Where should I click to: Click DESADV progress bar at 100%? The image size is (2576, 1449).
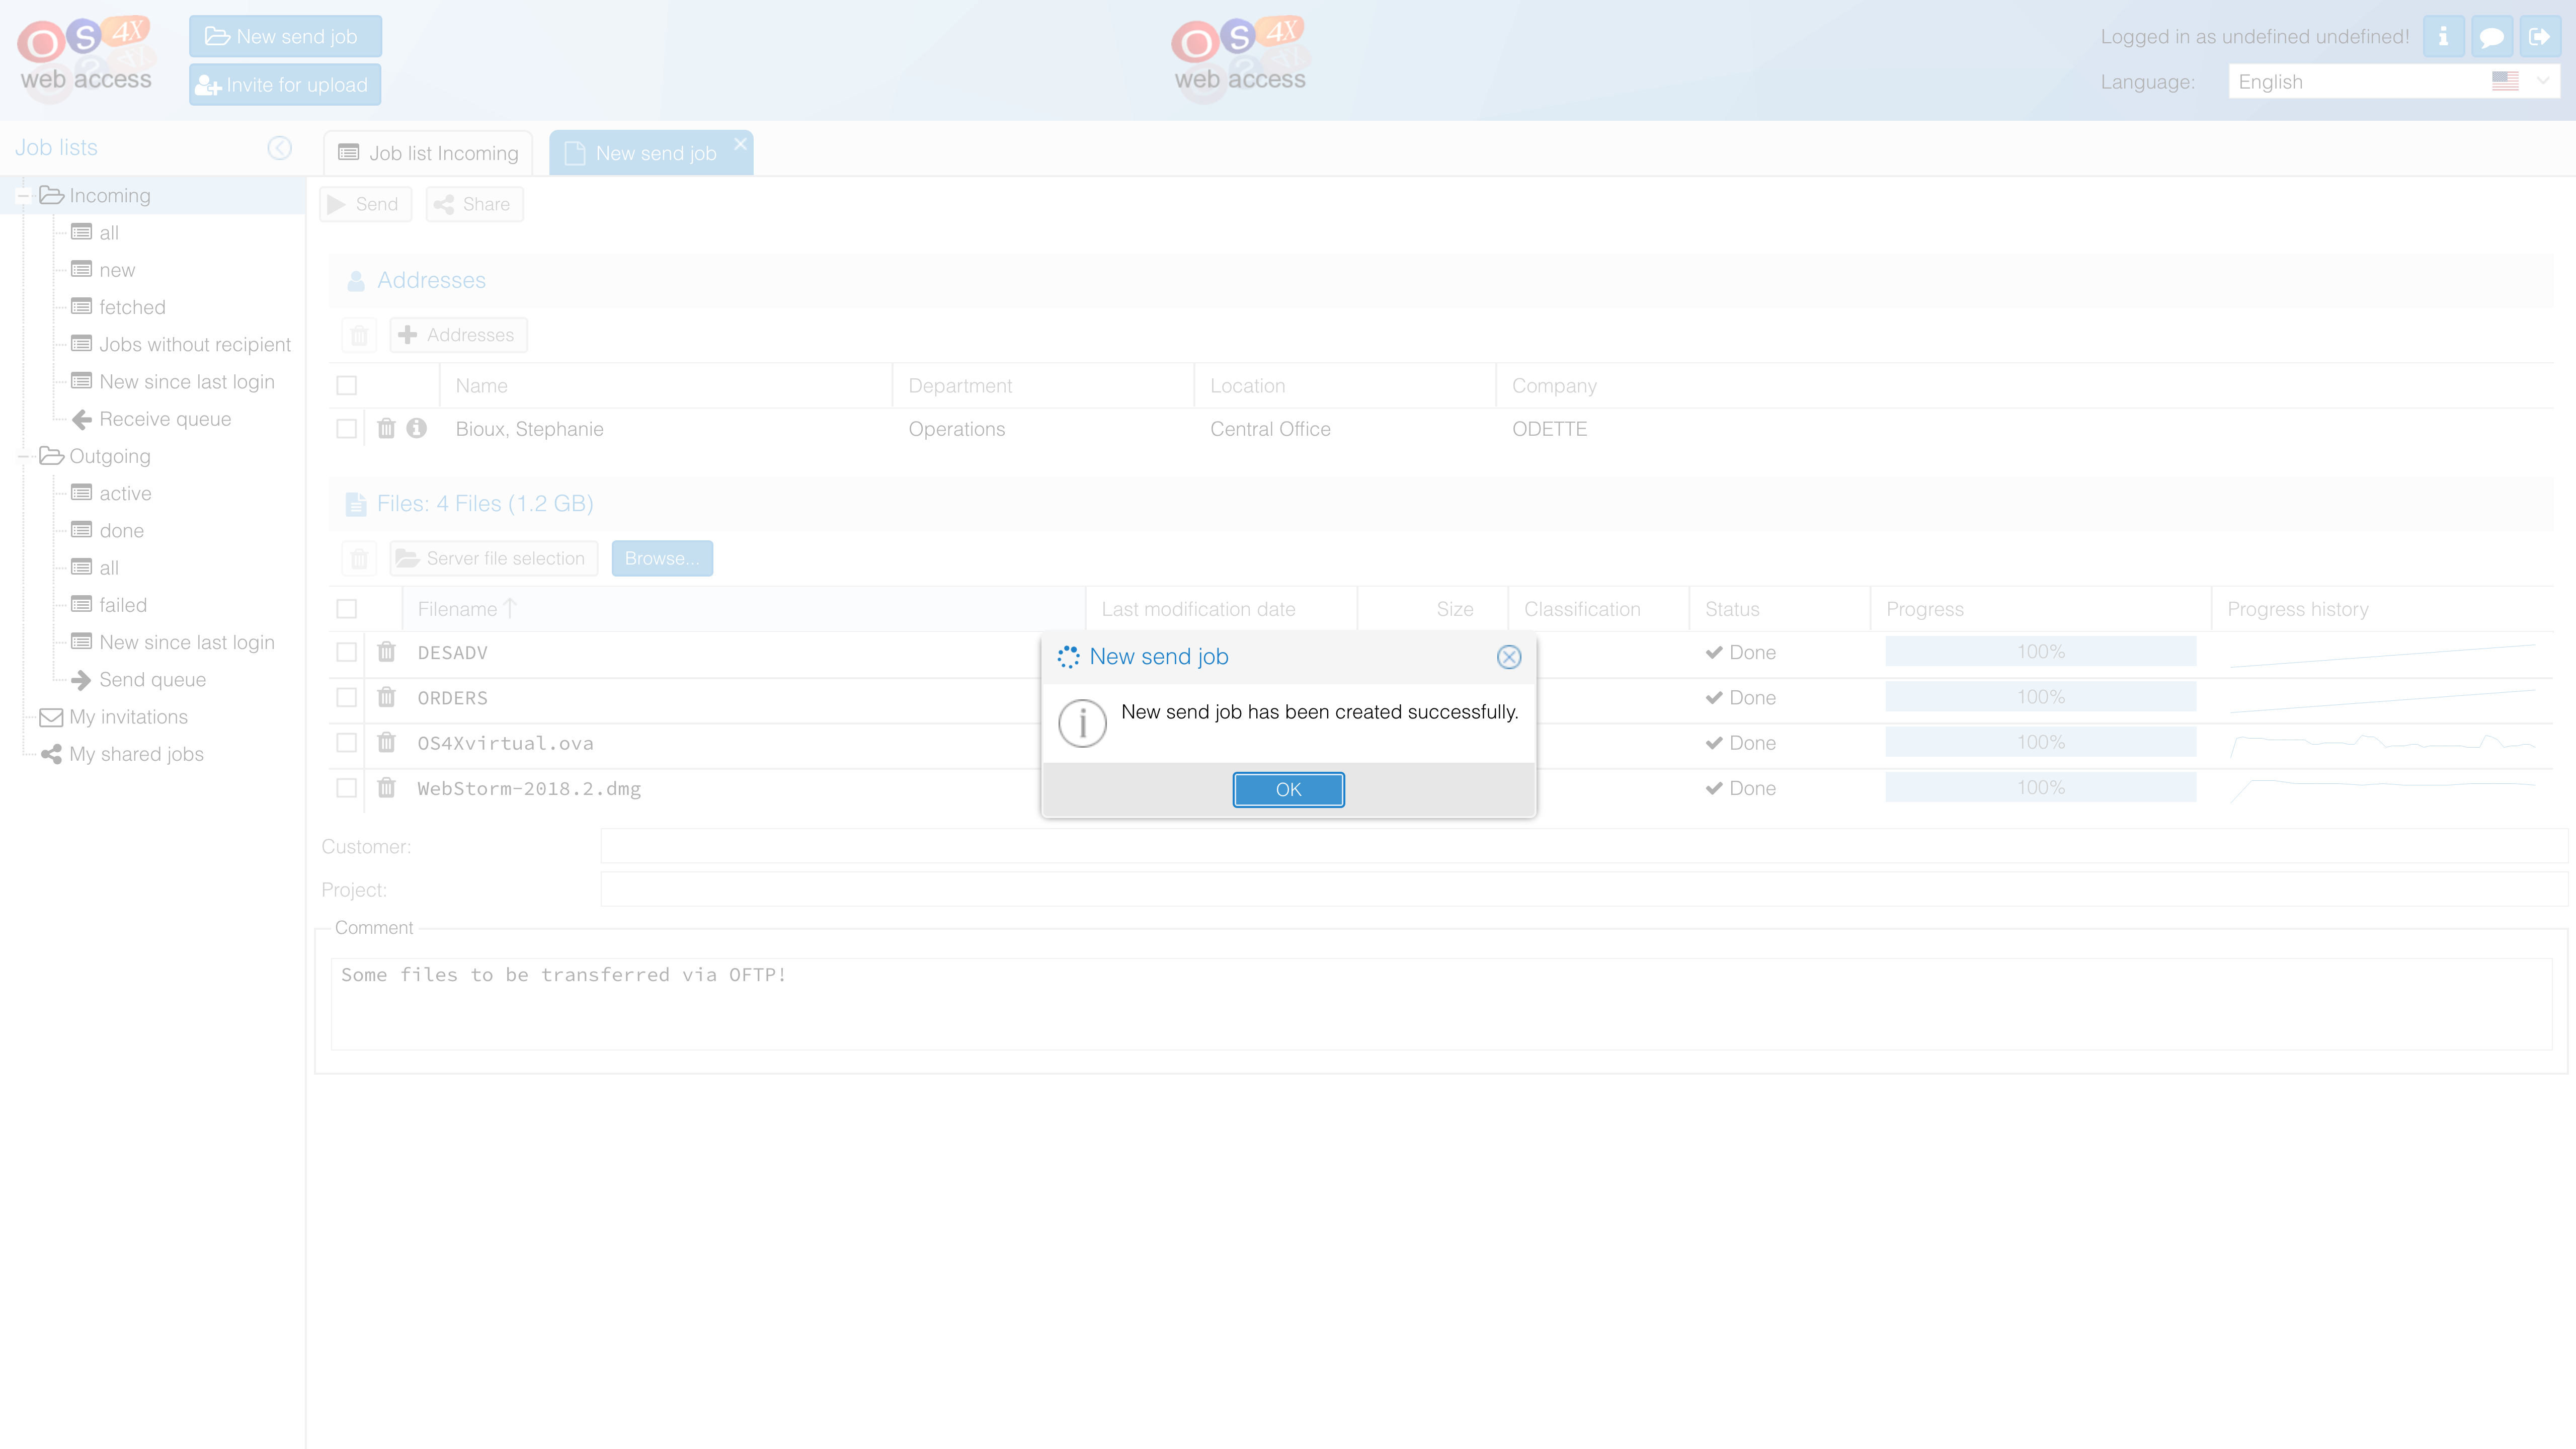click(x=2040, y=652)
